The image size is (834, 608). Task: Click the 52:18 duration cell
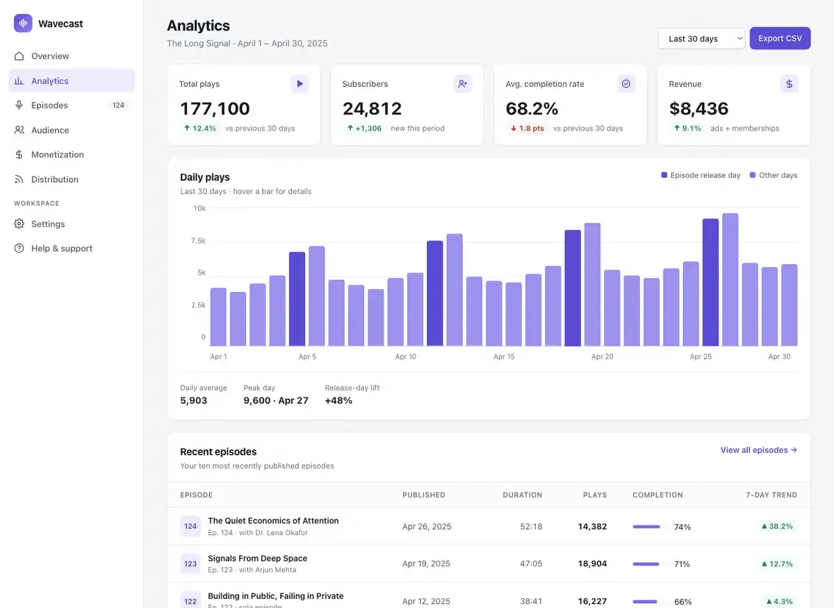(531, 526)
